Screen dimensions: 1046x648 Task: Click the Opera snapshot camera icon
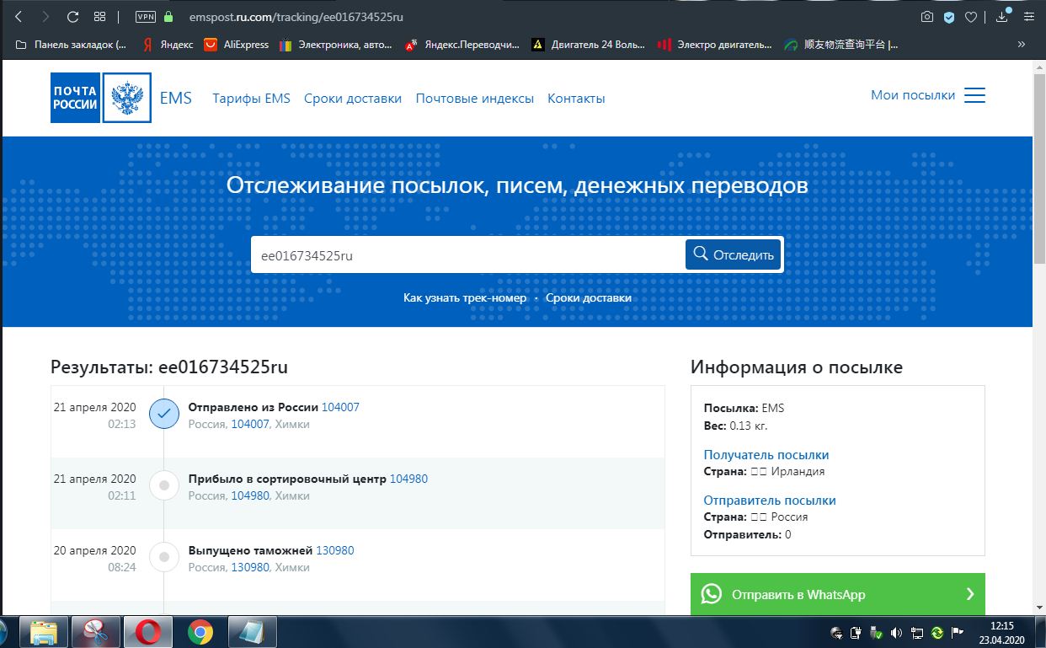[x=926, y=17]
